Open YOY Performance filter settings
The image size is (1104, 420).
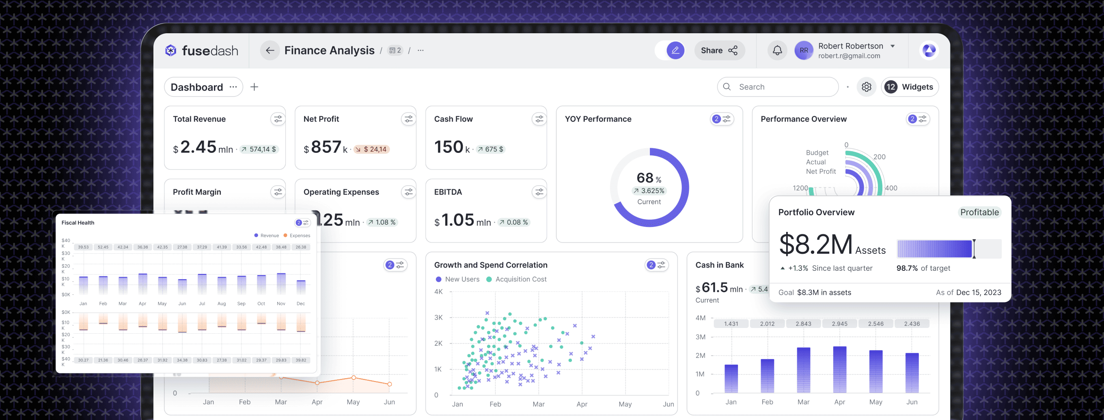pyautogui.click(x=722, y=119)
